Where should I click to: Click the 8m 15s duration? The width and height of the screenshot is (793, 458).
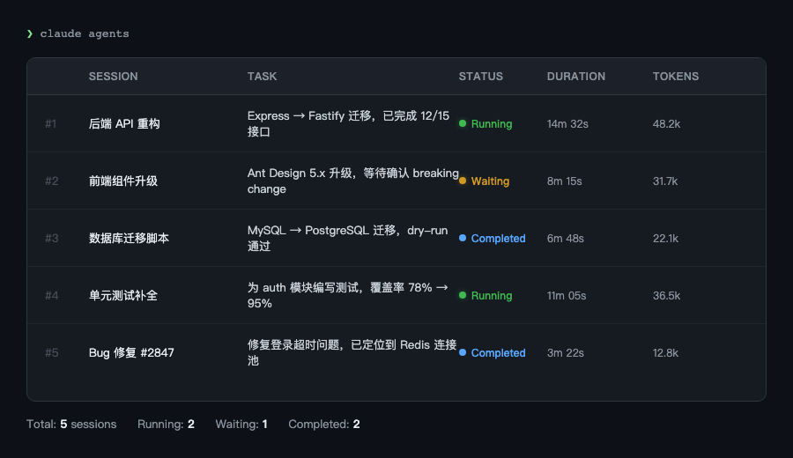565,181
